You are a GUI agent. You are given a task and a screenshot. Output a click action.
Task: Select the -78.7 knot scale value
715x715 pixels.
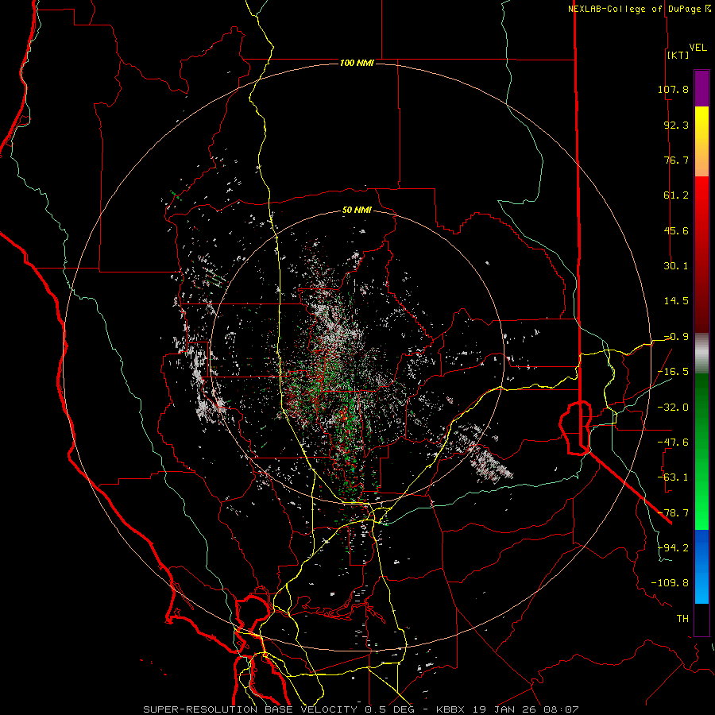tap(673, 513)
